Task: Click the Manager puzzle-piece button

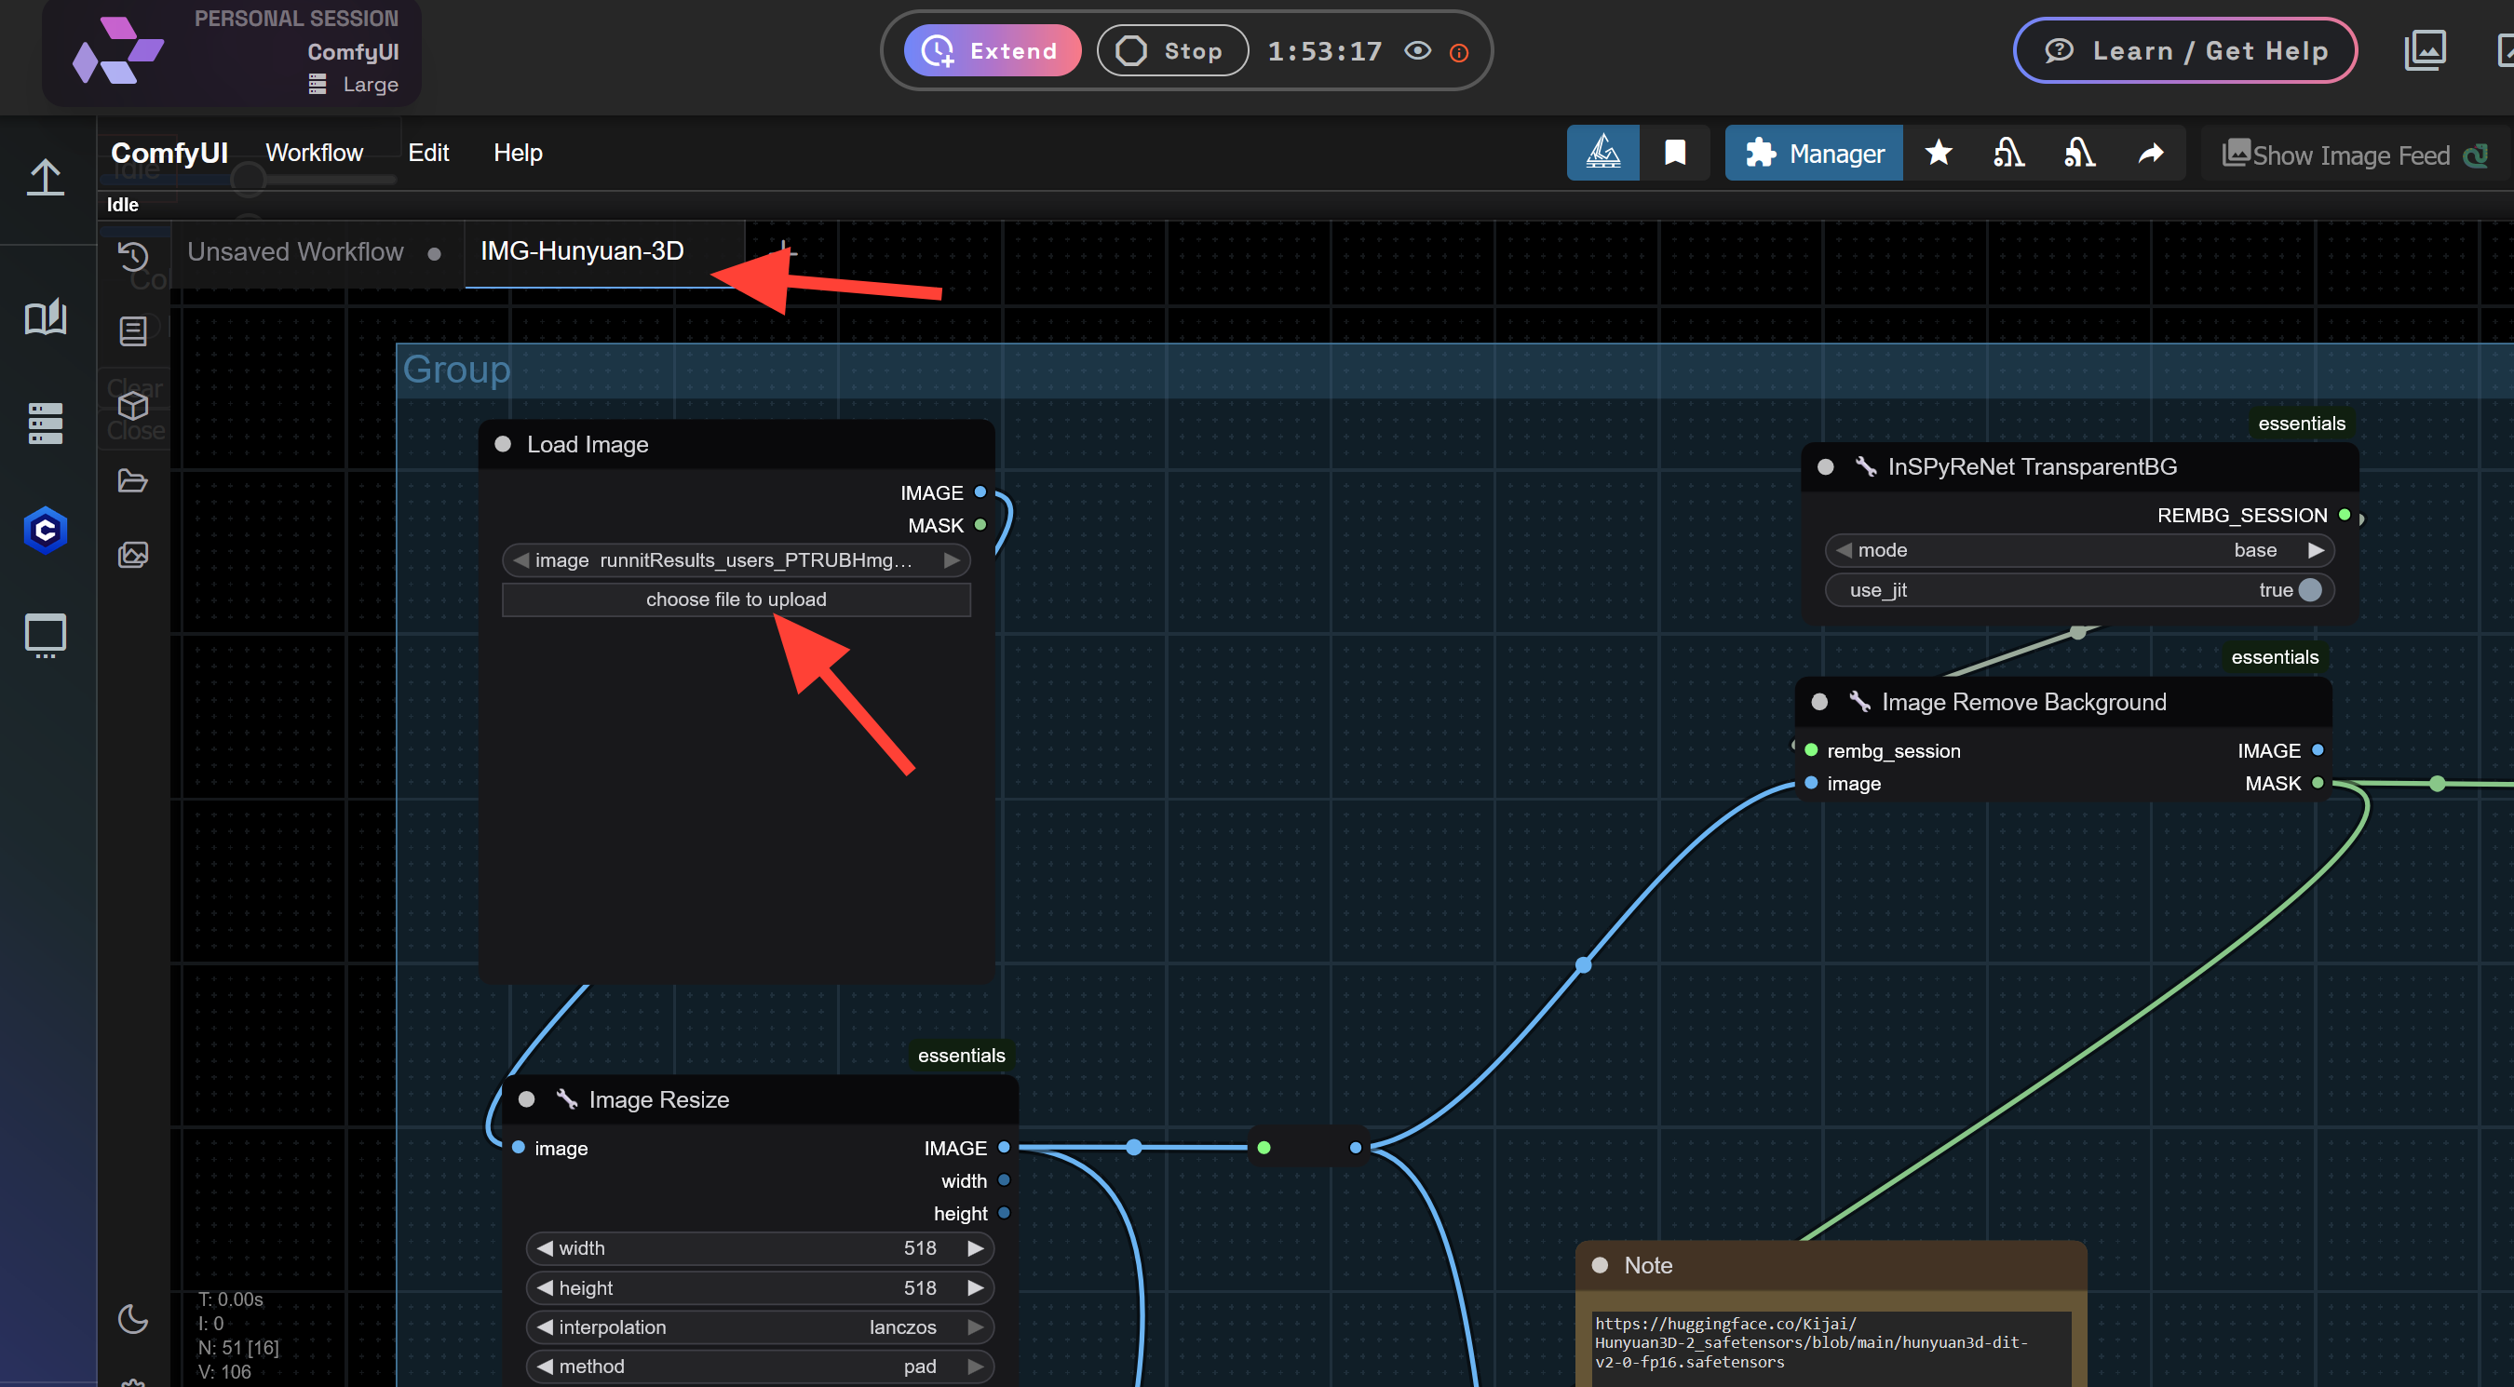Action: click(x=1813, y=154)
